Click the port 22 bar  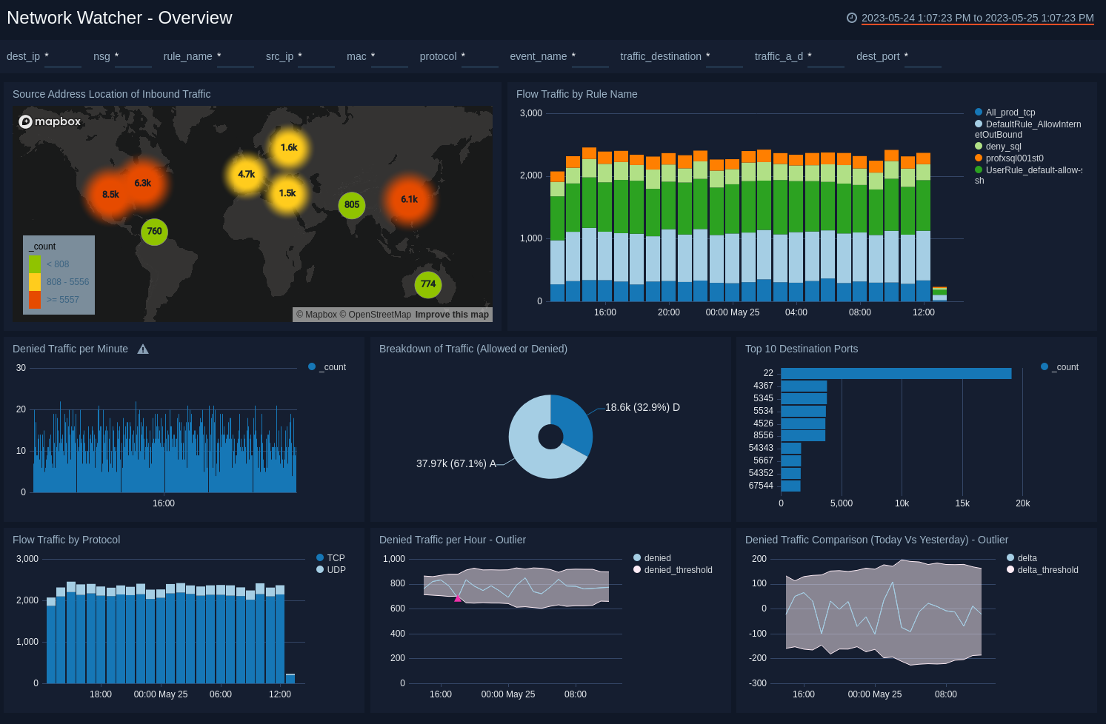[896, 374]
